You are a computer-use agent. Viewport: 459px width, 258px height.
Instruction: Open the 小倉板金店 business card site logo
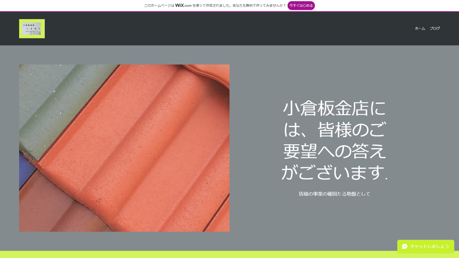point(32,29)
